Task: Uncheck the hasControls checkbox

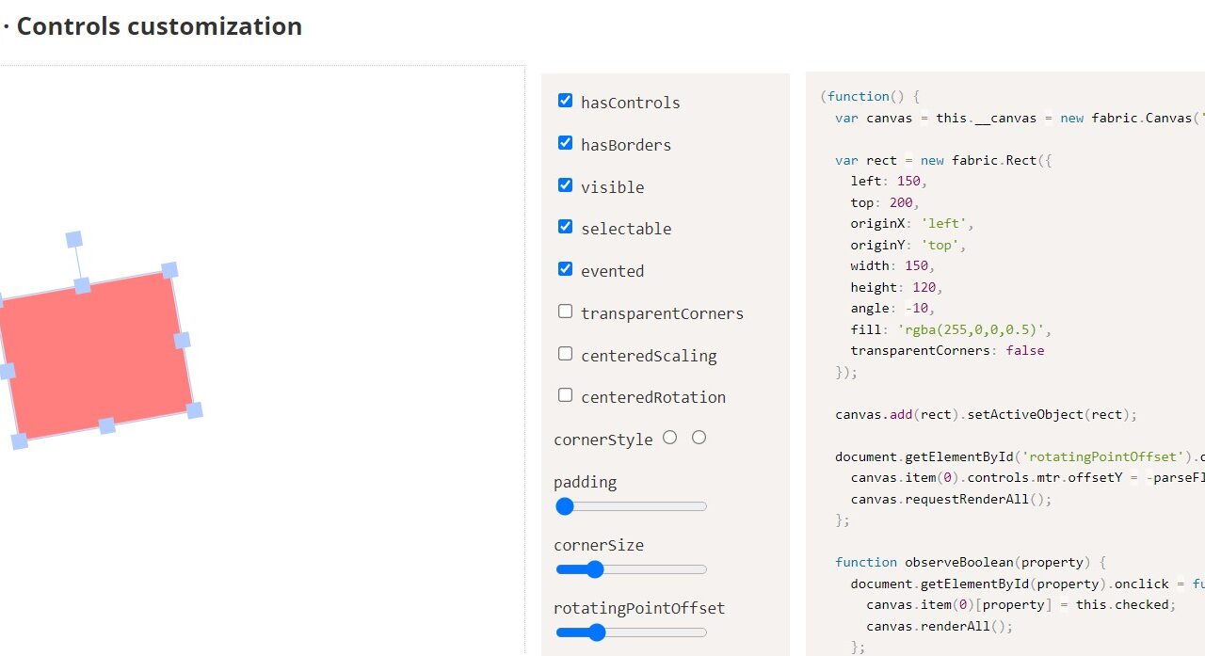Action: pos(565,101)
